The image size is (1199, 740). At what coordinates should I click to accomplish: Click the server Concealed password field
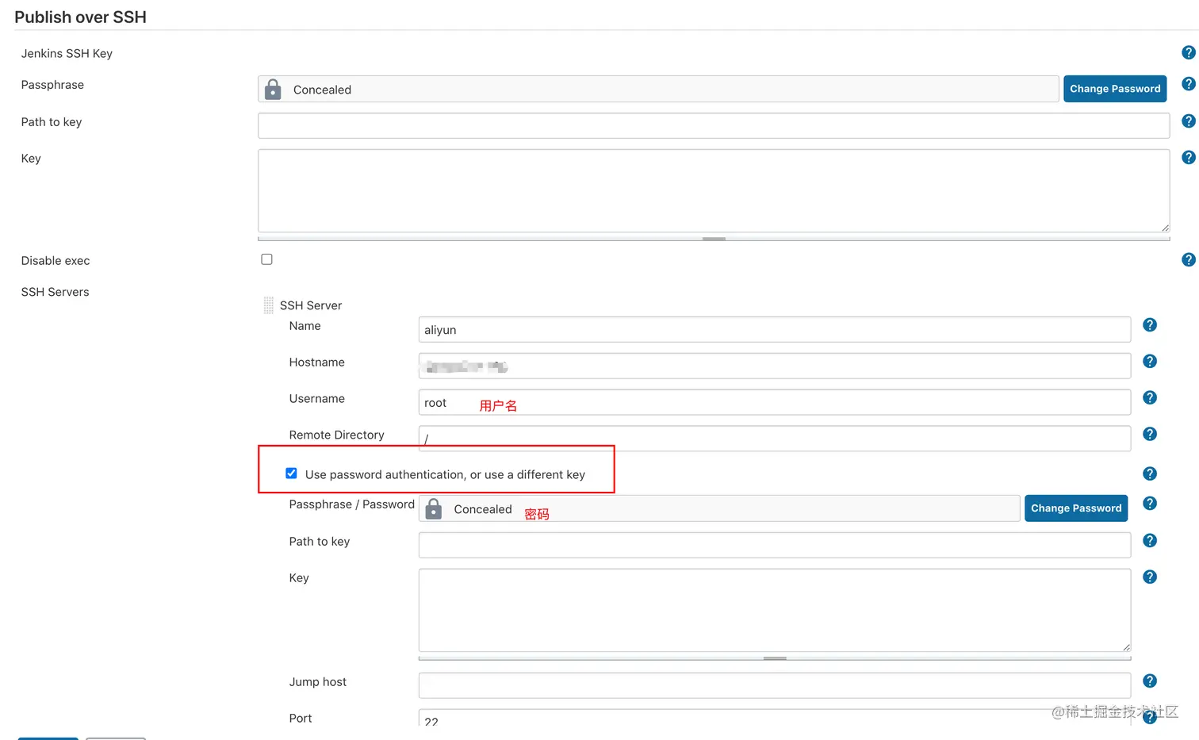[x=719, y=508]
